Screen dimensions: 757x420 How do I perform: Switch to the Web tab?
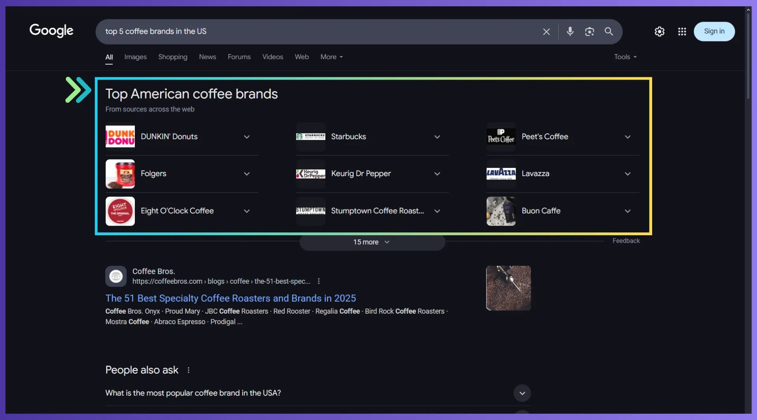point(302,57)
